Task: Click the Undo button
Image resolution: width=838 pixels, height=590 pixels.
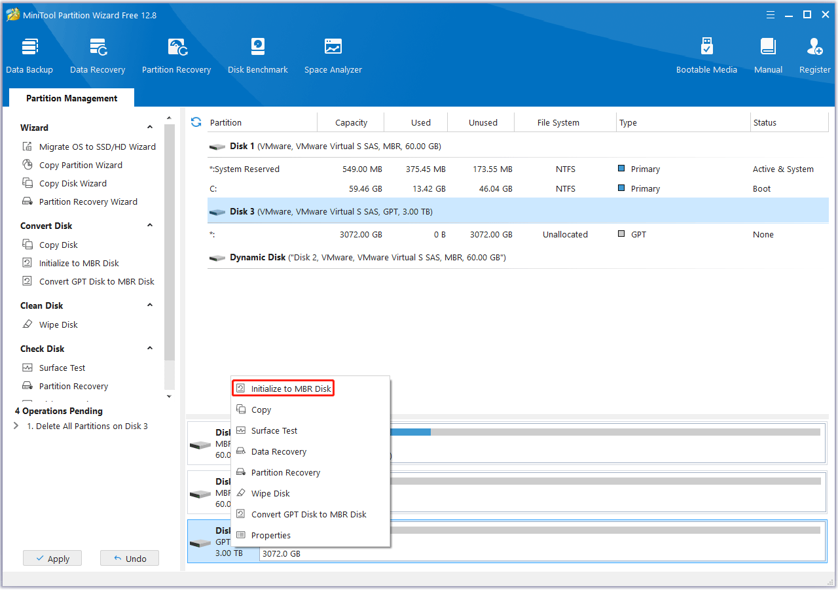Action: coord(130,559)
